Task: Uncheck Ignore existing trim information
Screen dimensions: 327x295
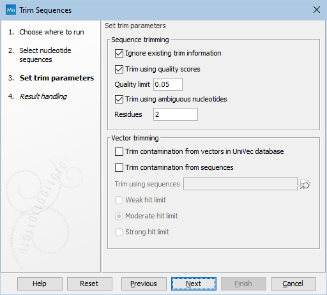Action: [119, 53]
